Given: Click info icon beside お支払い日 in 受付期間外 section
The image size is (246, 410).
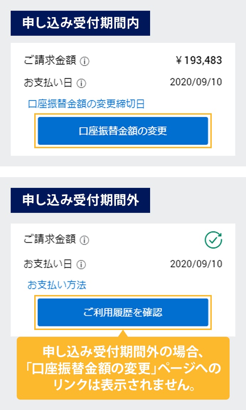Looking at the screenshot, I should [81, 265].
